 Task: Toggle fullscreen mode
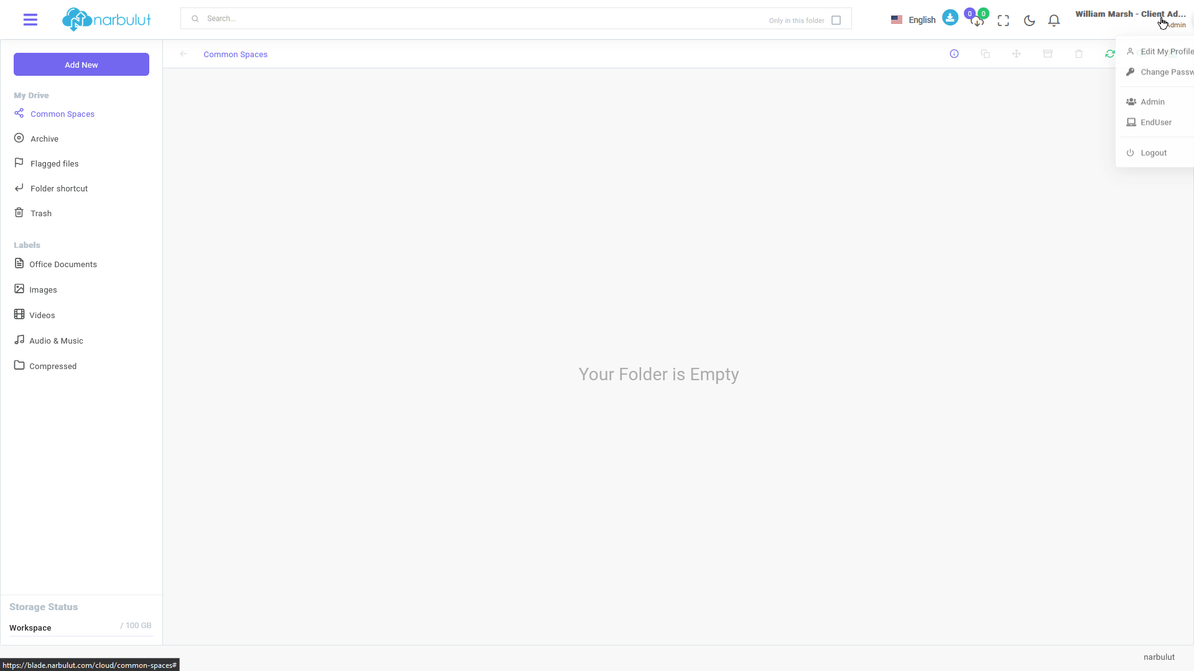coord(1003,21)
